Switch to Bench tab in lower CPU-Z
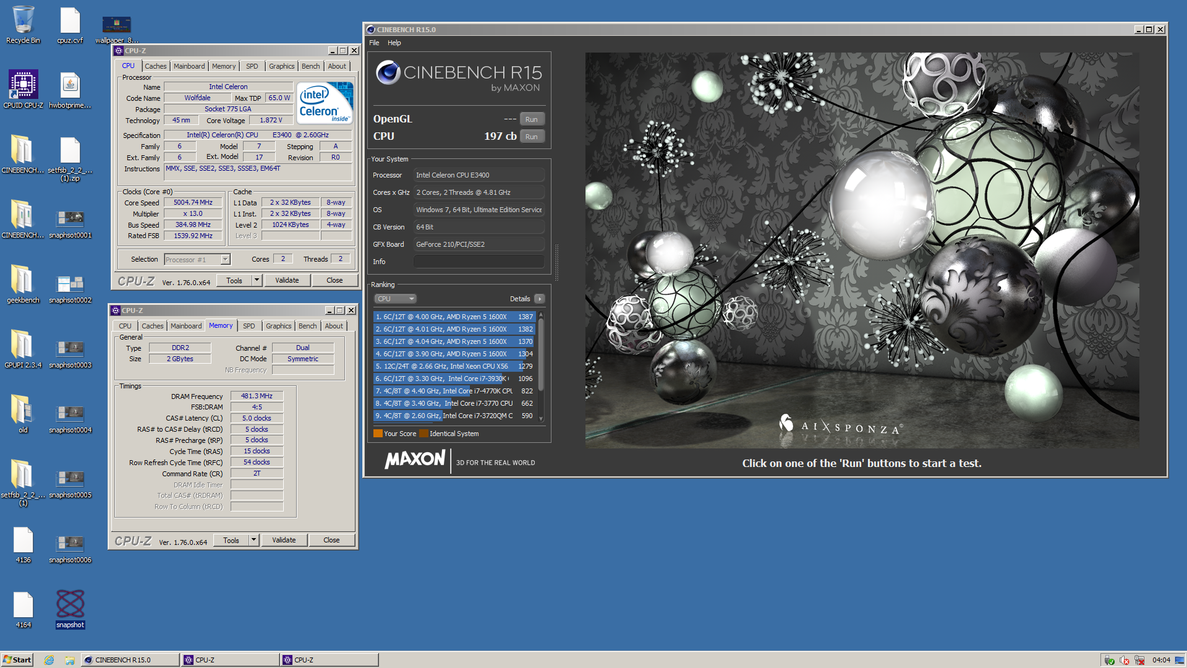The image size is (1187, 668). (308, 326)
